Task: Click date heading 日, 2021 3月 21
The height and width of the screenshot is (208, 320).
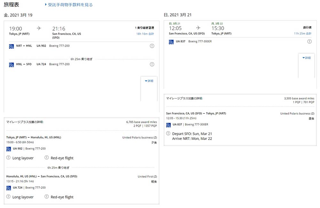Action: coord(178,15)
